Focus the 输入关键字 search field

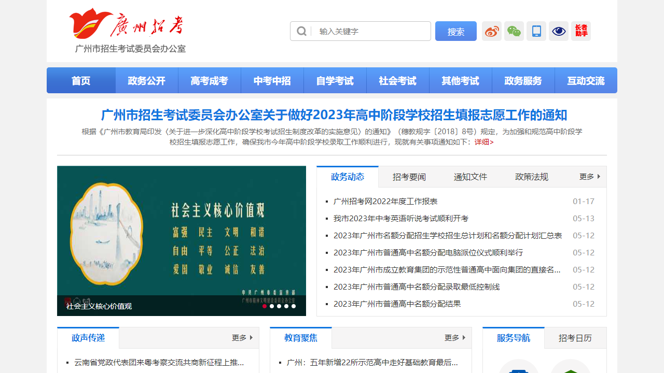coord(372,31)
